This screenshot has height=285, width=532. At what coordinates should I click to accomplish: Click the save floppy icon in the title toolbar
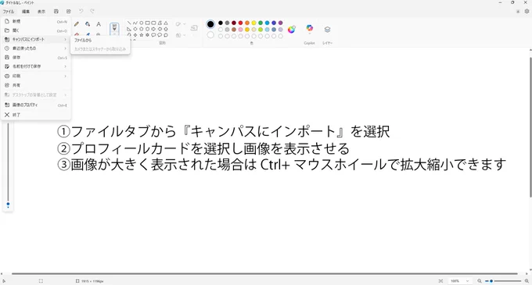[56, 12]
